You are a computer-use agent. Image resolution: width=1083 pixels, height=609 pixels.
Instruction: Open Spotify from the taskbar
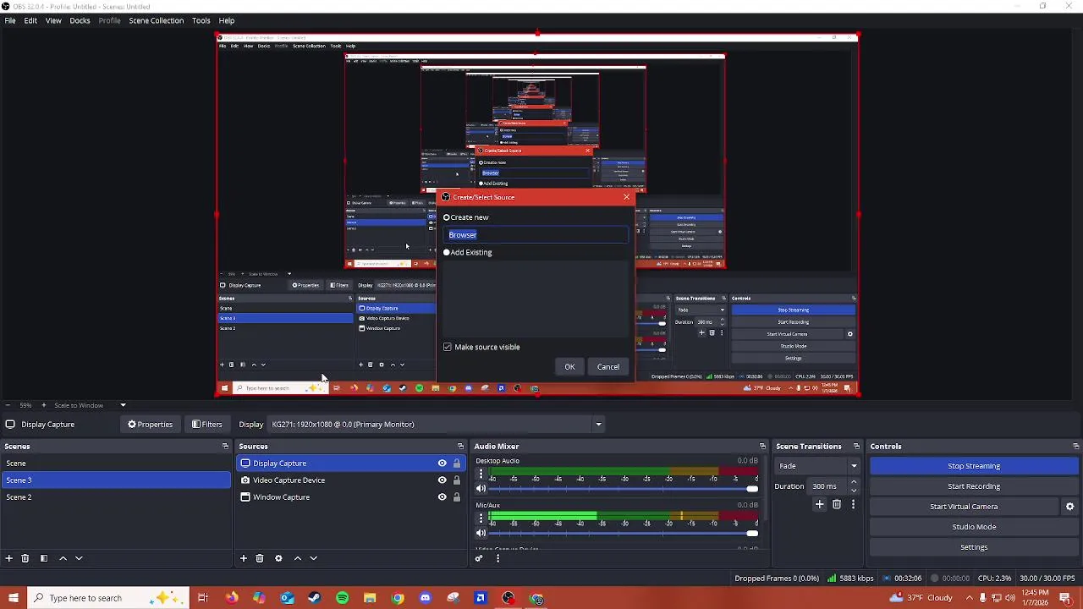coord(342,598)
